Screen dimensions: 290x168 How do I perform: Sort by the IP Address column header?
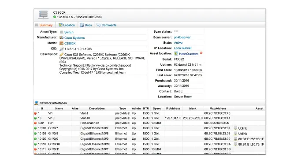coord(173,108)
